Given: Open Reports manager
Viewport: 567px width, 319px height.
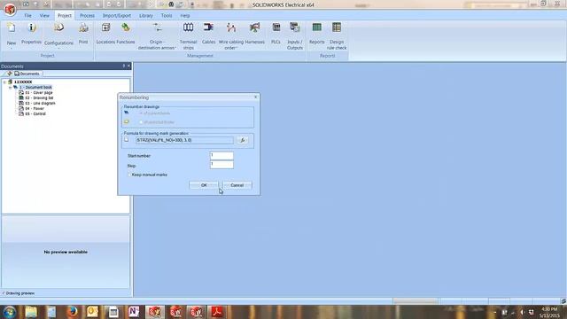Looking at the screenshot, I should click(317, 35).
